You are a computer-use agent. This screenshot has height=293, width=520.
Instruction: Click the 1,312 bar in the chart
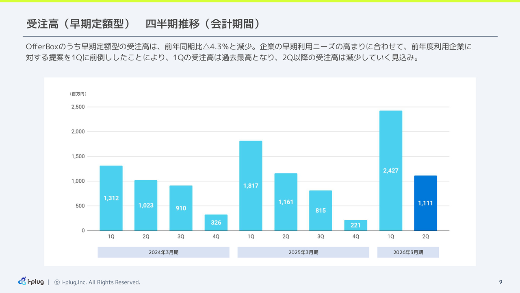click(x=111, y=198)
